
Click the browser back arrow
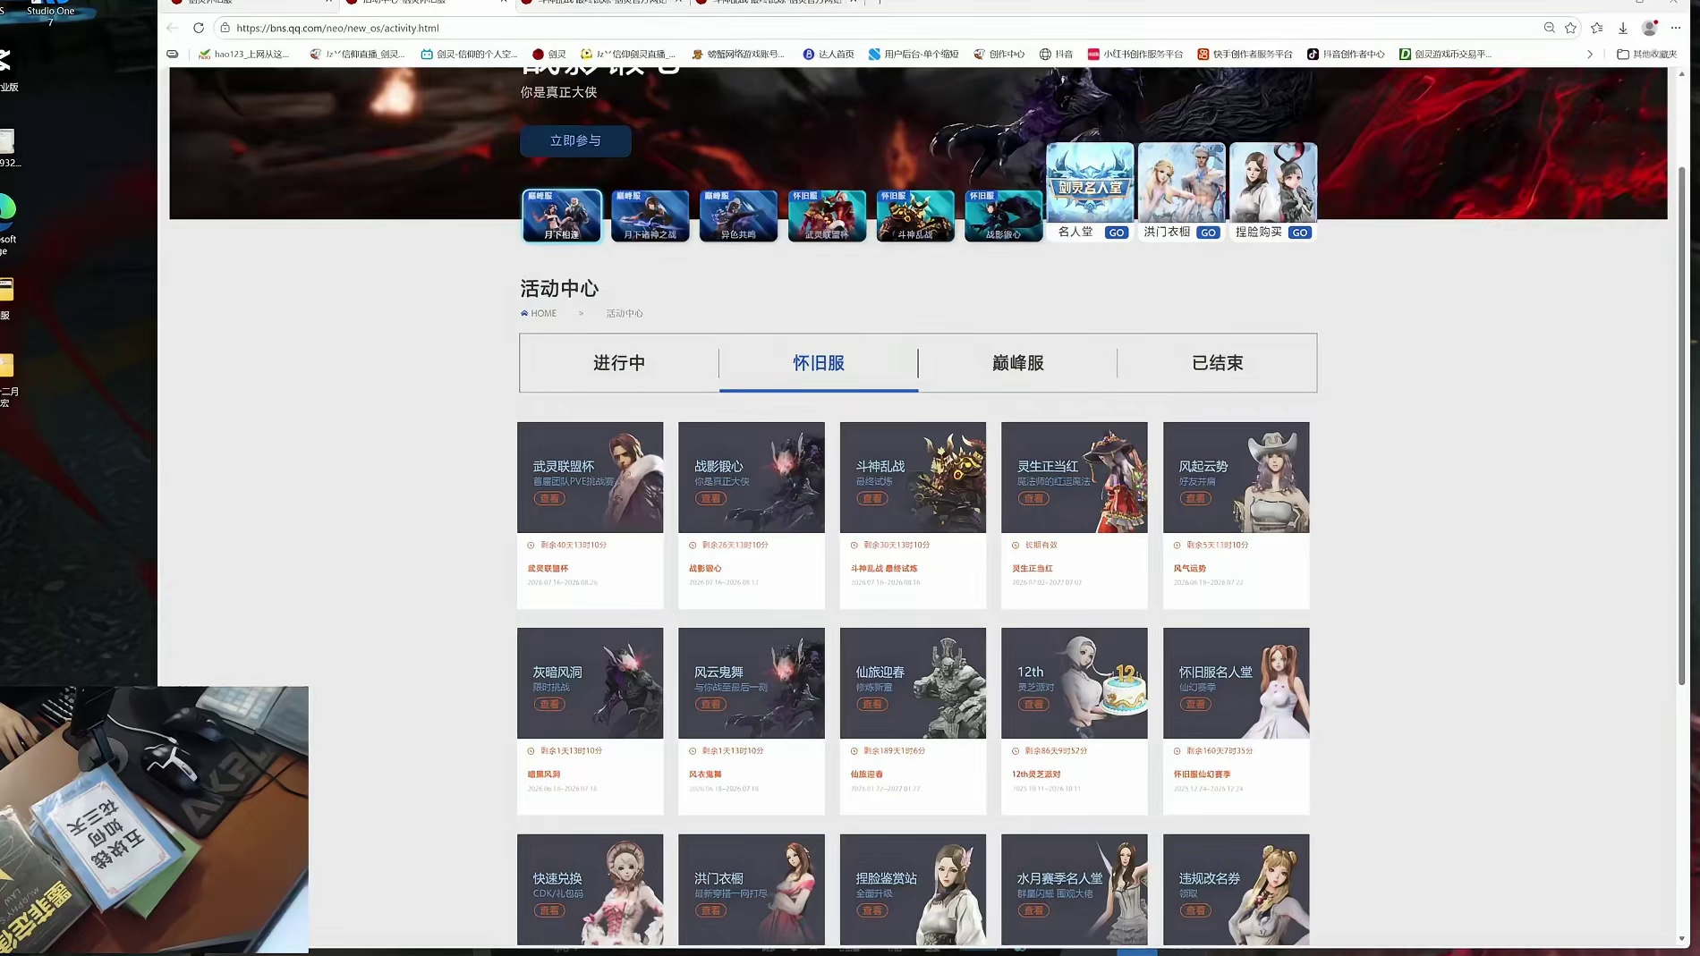173,28
